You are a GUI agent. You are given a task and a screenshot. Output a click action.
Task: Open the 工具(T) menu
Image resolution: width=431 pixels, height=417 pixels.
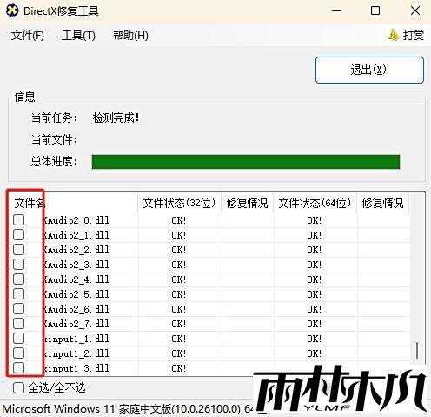pos(78,36)
